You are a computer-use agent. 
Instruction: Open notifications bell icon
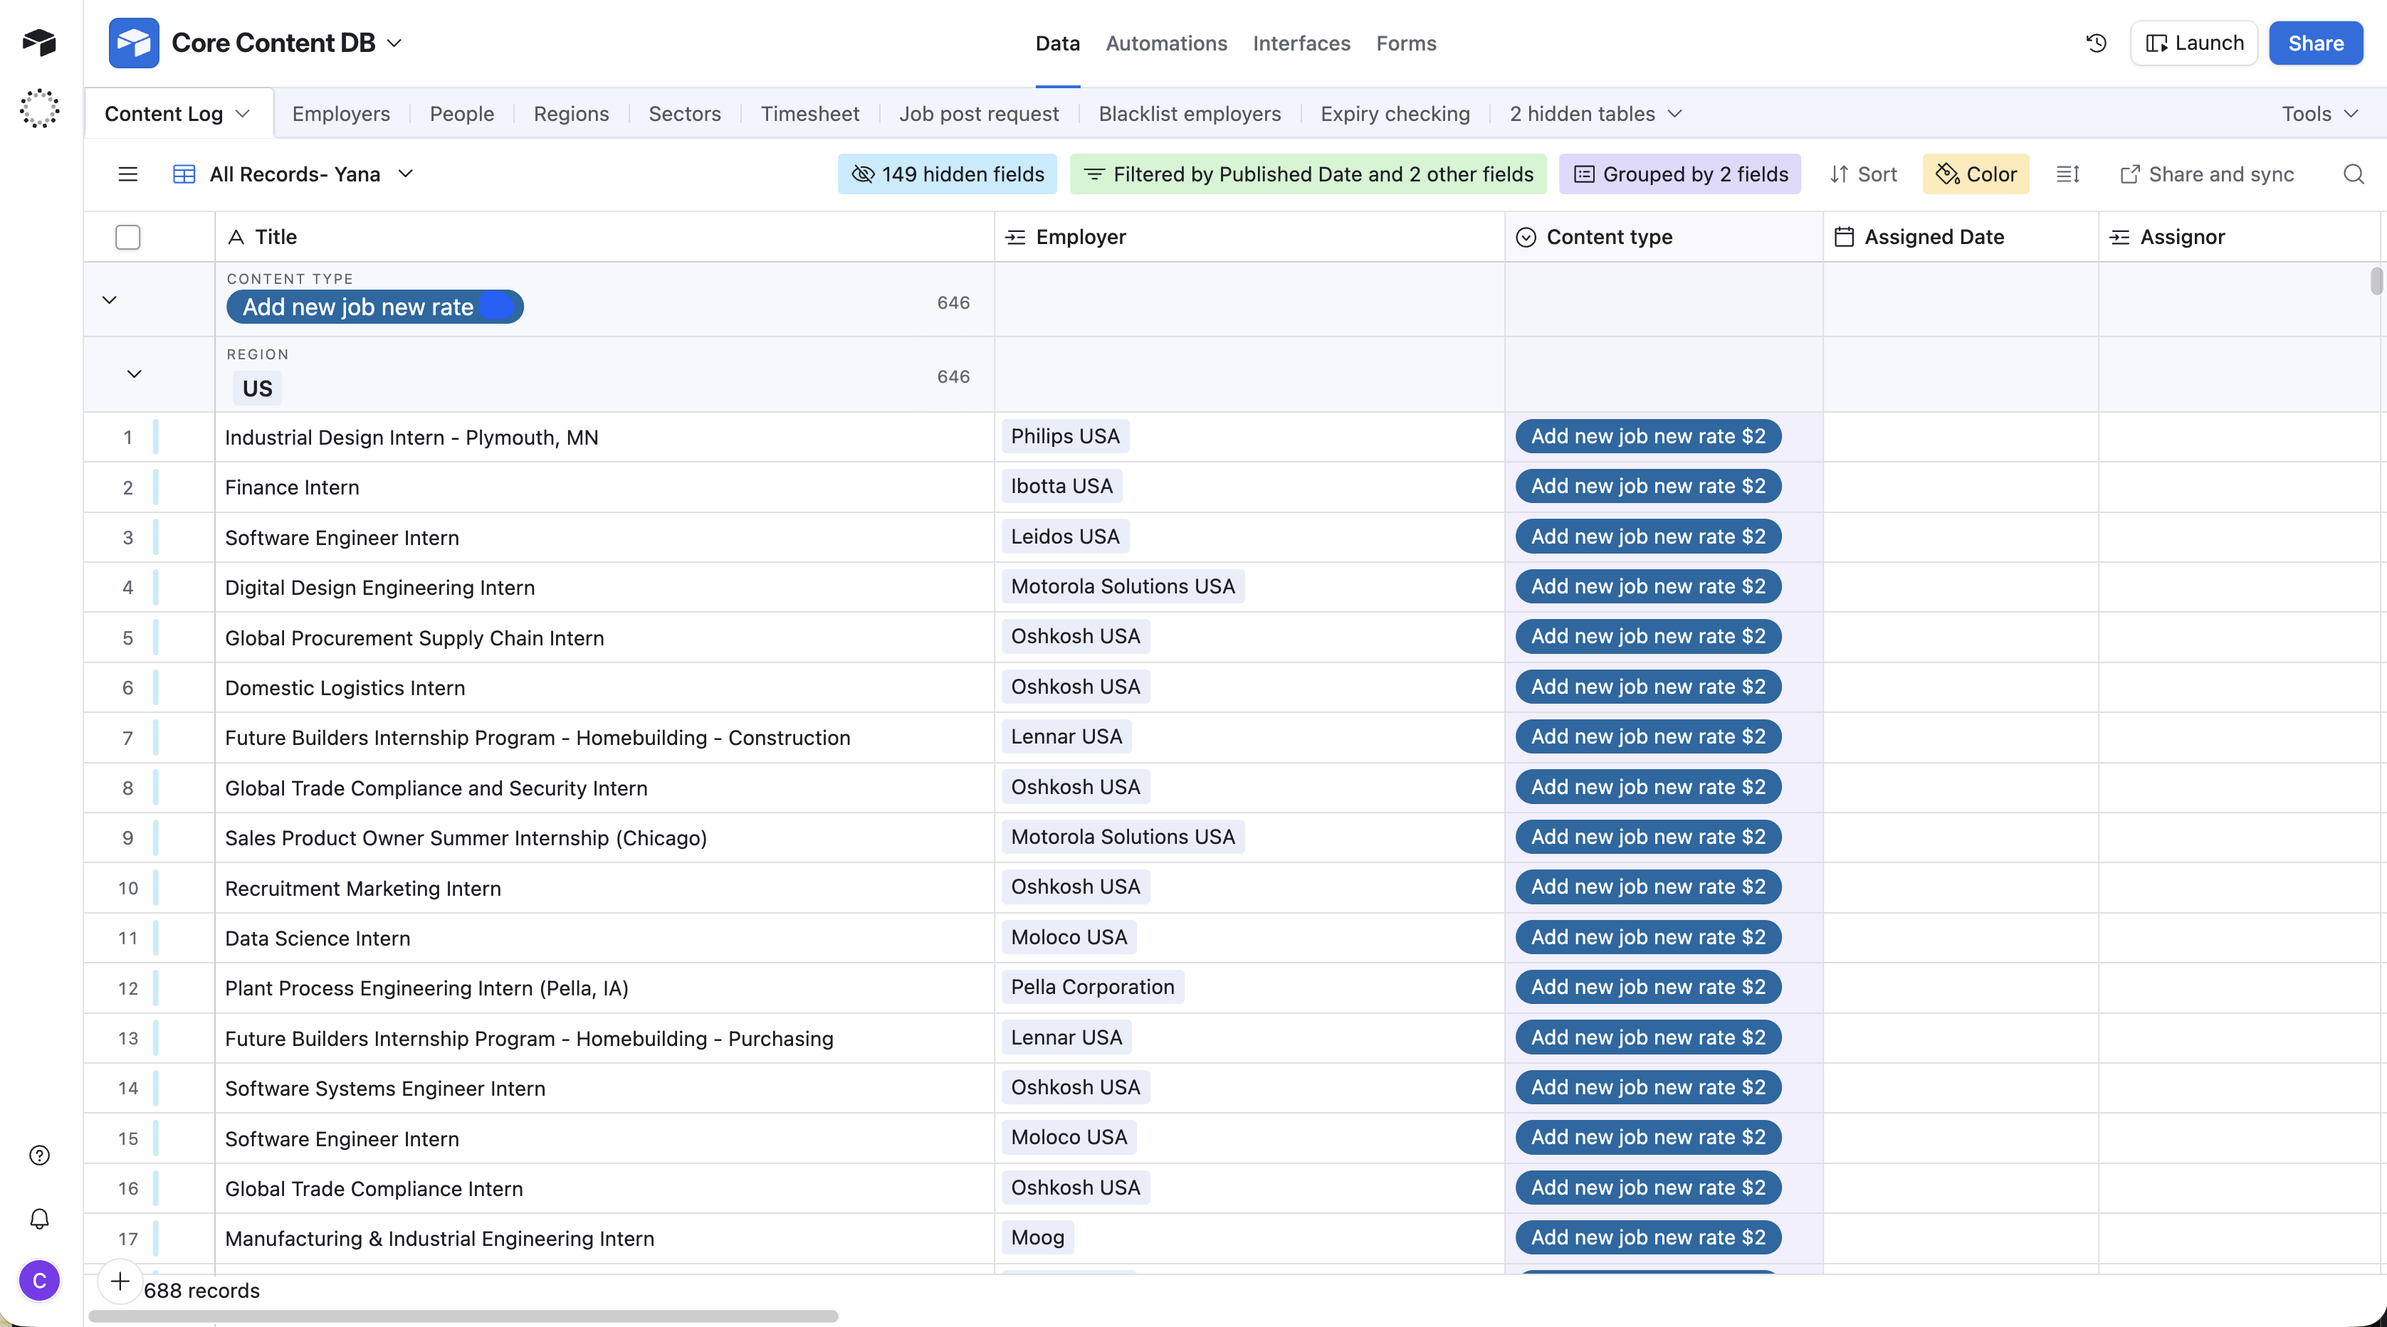pyautogui.click(x=40, y=1219)
